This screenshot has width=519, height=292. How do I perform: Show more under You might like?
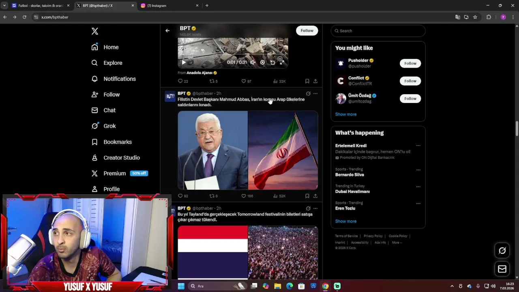(x=346, y=114)
